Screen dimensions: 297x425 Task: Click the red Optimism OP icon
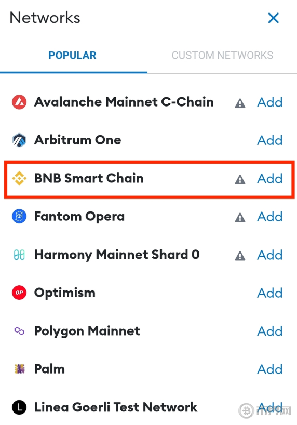(x=19, y=293)
